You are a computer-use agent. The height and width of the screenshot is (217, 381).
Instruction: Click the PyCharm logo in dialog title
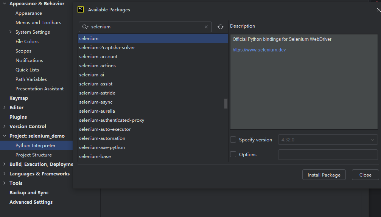click(x=81, y=9)
